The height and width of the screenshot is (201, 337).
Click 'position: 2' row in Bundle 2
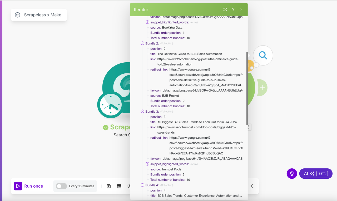158,49
